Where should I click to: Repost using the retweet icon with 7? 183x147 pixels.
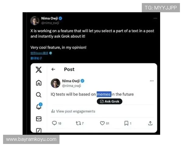click(x=78, y=123)
